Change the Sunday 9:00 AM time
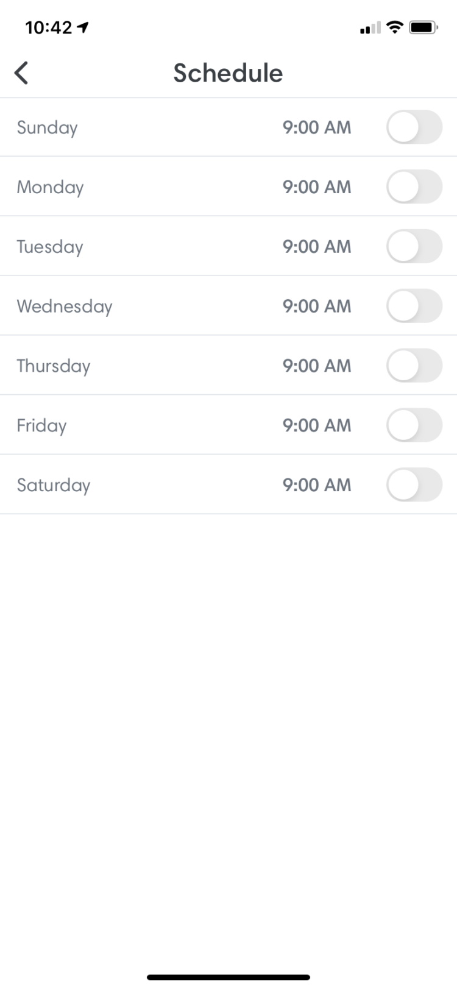Screen dimensions: 457x989 coord(317,127)
